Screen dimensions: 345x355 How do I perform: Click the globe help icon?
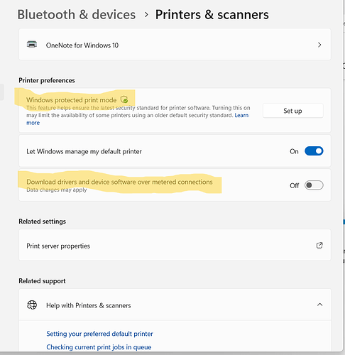click(x=32, y=305)
